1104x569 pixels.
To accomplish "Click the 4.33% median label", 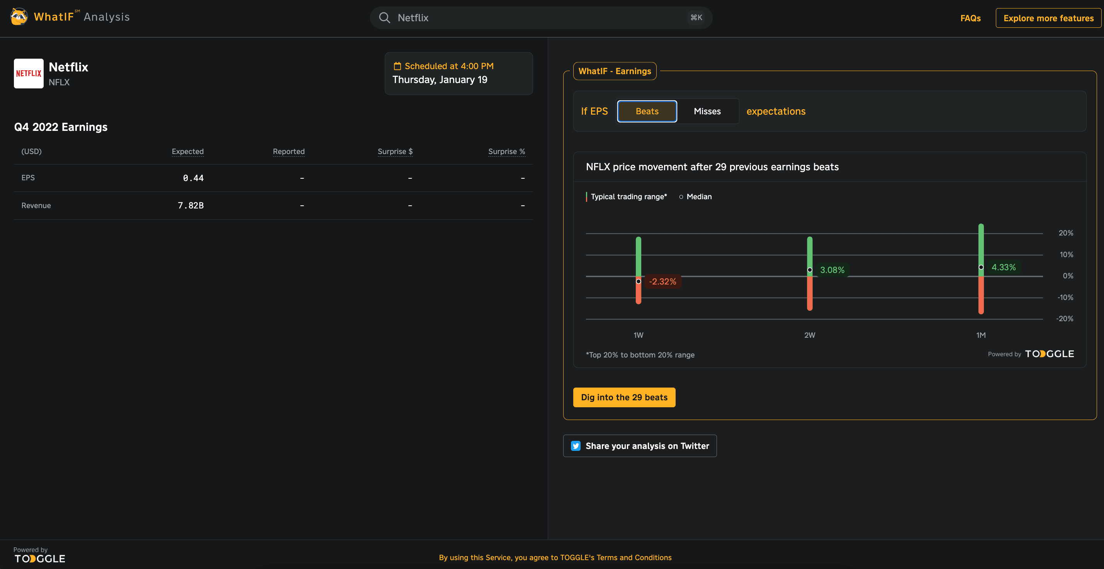I will [x=1004, y=267].
